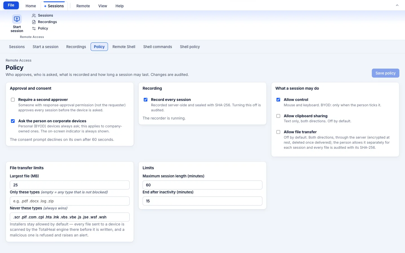The height and width of the screenshot is (253, 405).
Task: Open the Shell commands sub-tab
Action: click(157, 47)
